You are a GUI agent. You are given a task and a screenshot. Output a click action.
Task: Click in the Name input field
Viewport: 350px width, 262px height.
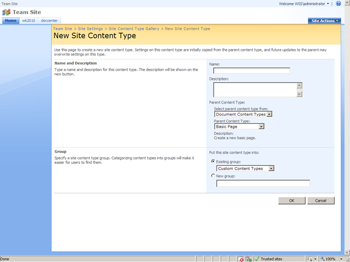coord(252,70)
